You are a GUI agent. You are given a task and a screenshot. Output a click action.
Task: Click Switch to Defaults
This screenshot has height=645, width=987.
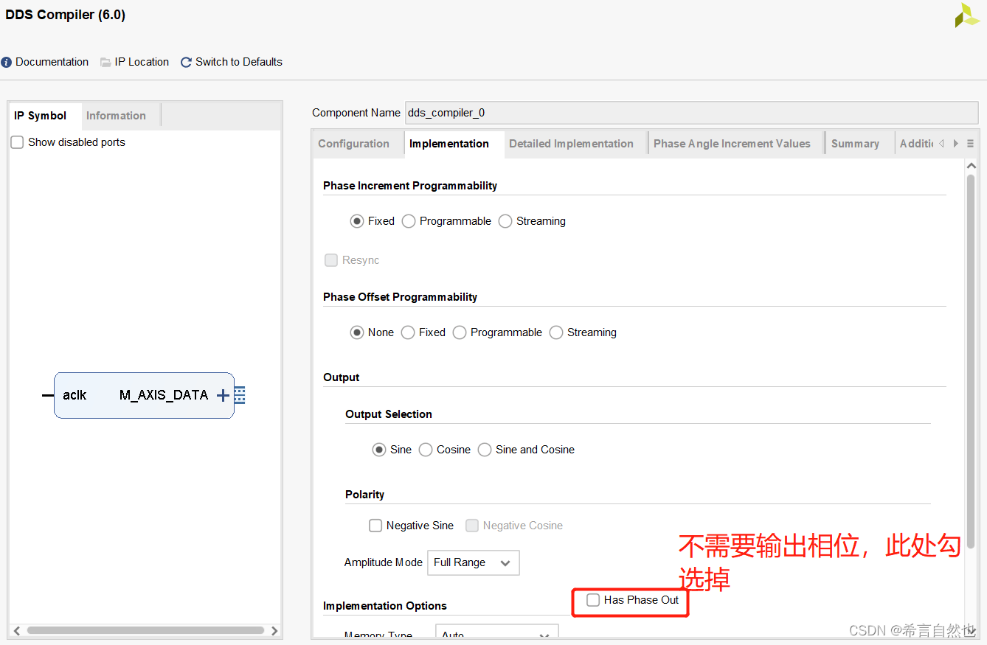(239, 62)
